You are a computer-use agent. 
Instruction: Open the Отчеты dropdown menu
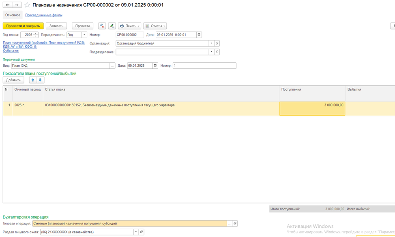coord(155,26)
